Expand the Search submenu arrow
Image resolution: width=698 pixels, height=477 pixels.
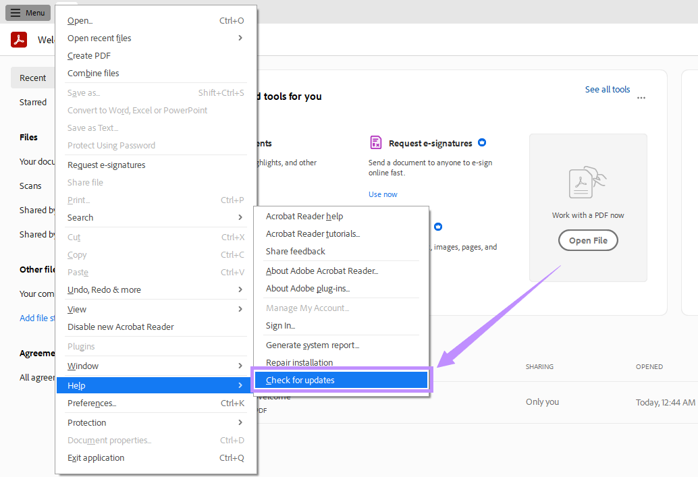(240, 217)
